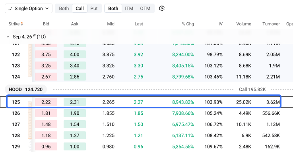
Task: Click percent change 6,137.11%
Action: (183, 135)
